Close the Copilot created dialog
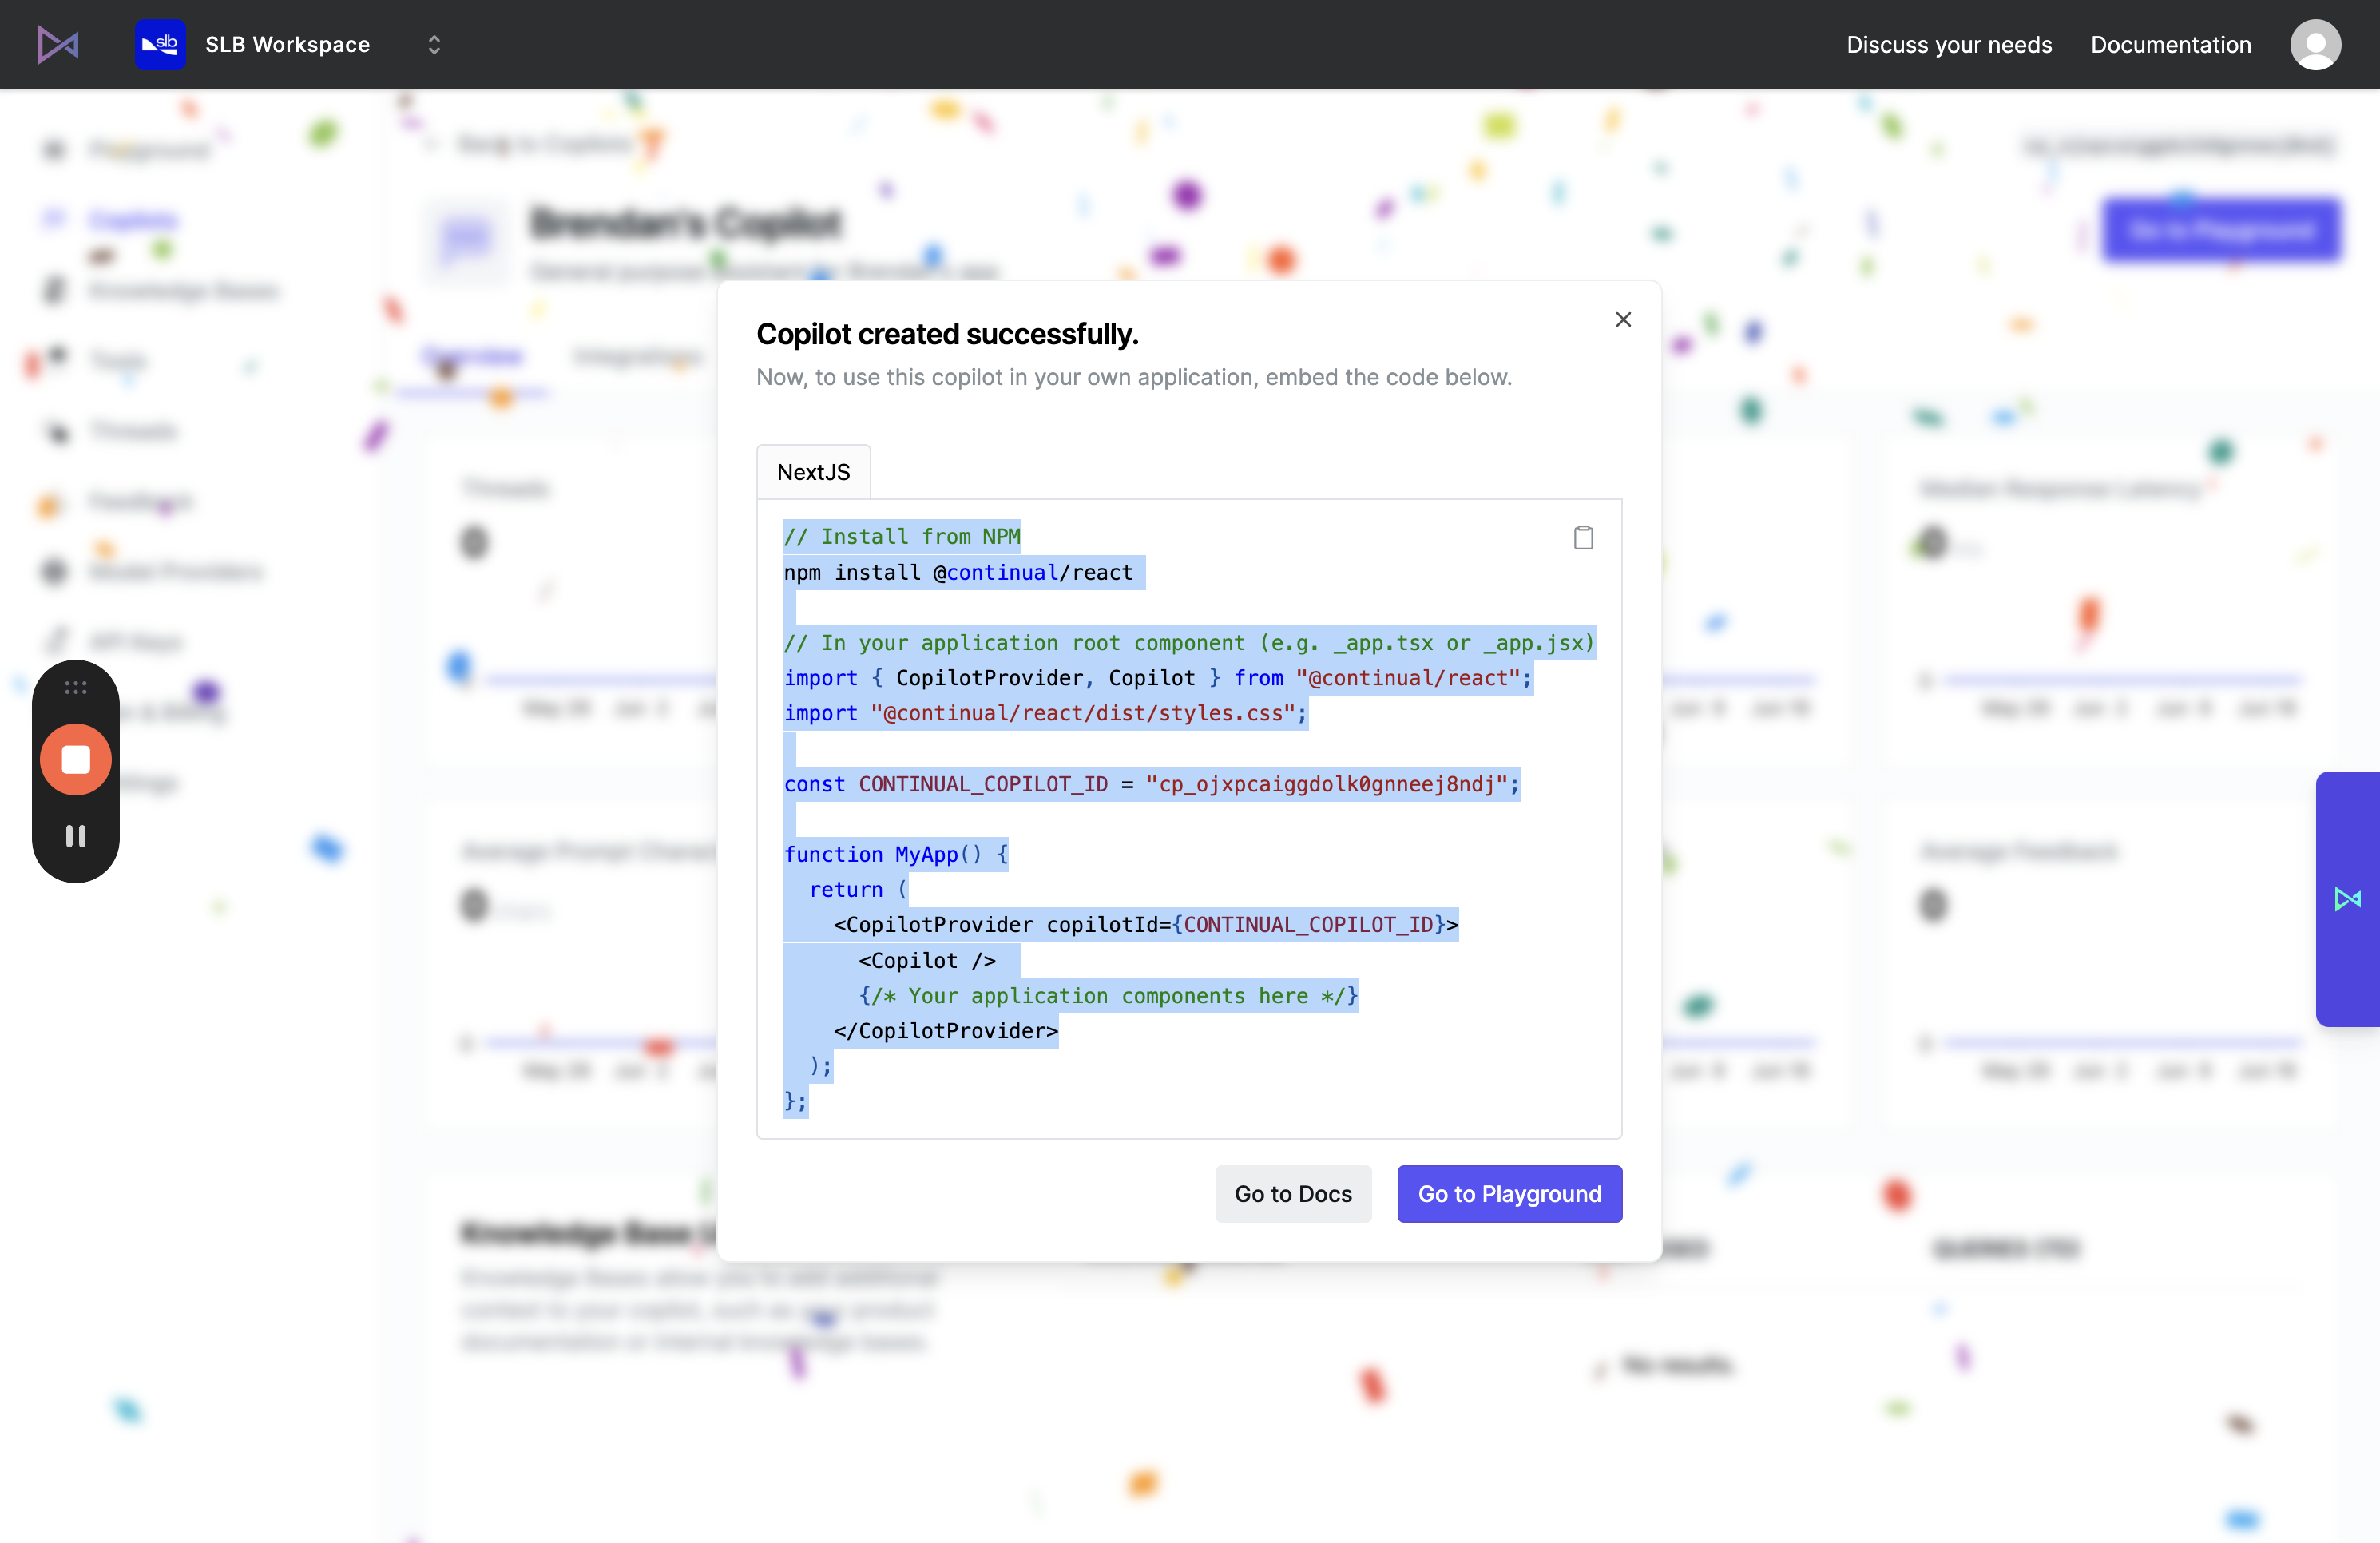This screenshot has height=1543, width=2380. pos(1623,320)
